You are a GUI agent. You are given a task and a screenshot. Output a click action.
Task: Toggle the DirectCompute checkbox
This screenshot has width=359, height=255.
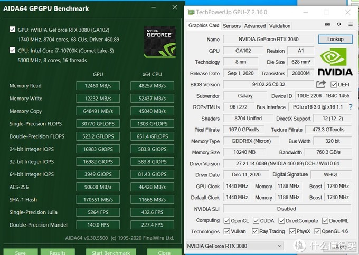tap(281, 221)
